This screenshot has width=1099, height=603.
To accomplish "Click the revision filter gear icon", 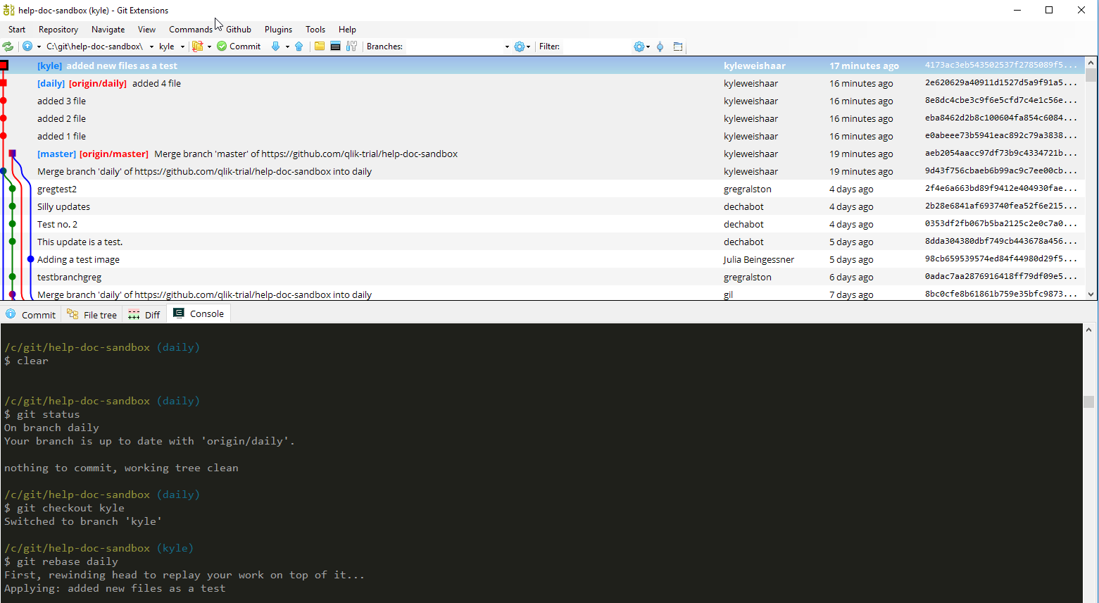I will (x=639, y=46).
